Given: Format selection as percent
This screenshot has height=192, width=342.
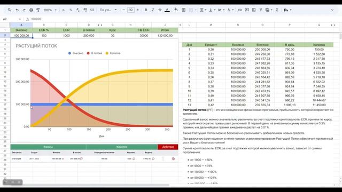Looking at the screenshot, I should tap(71, 10).
